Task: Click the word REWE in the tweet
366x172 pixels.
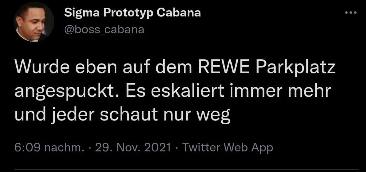Action: pos(225,68)
